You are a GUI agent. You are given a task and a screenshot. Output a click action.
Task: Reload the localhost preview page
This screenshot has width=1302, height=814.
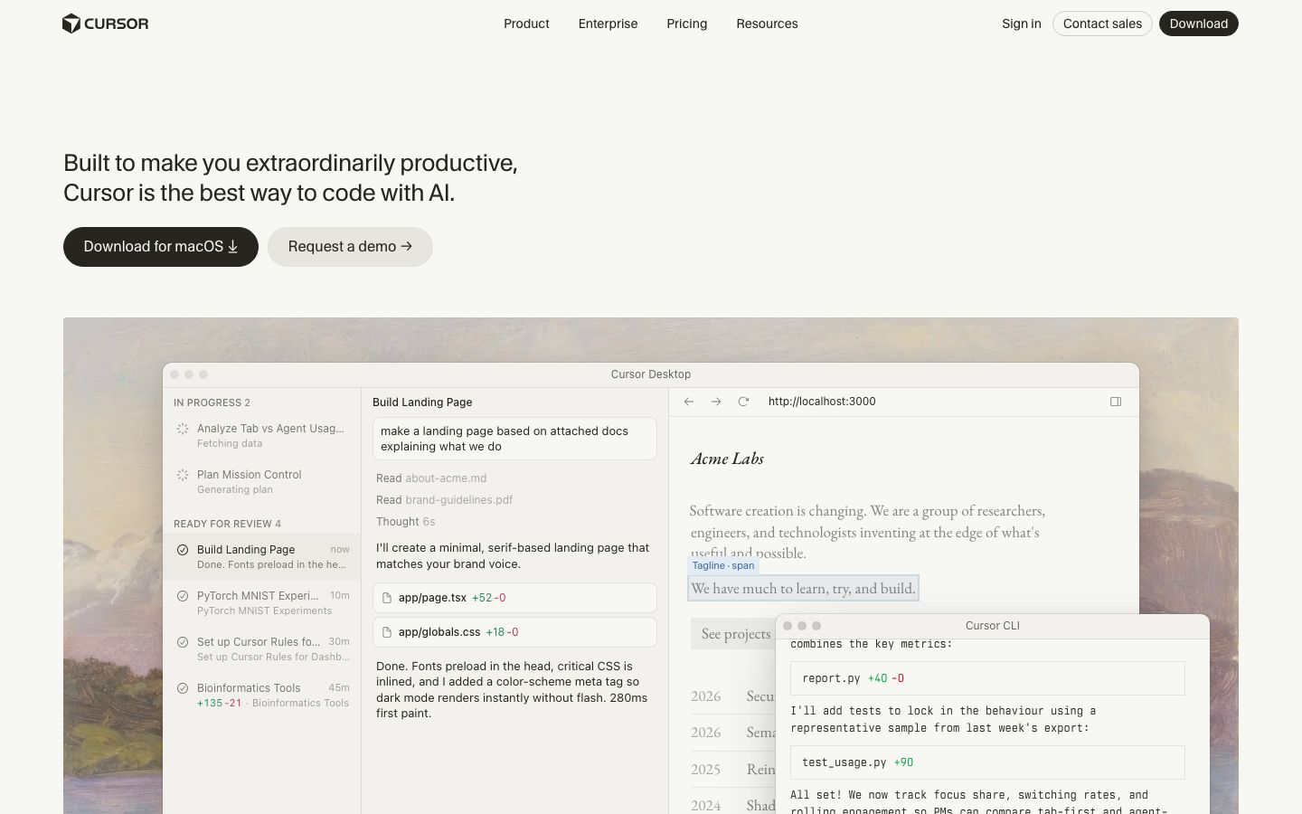click(743, 402)
